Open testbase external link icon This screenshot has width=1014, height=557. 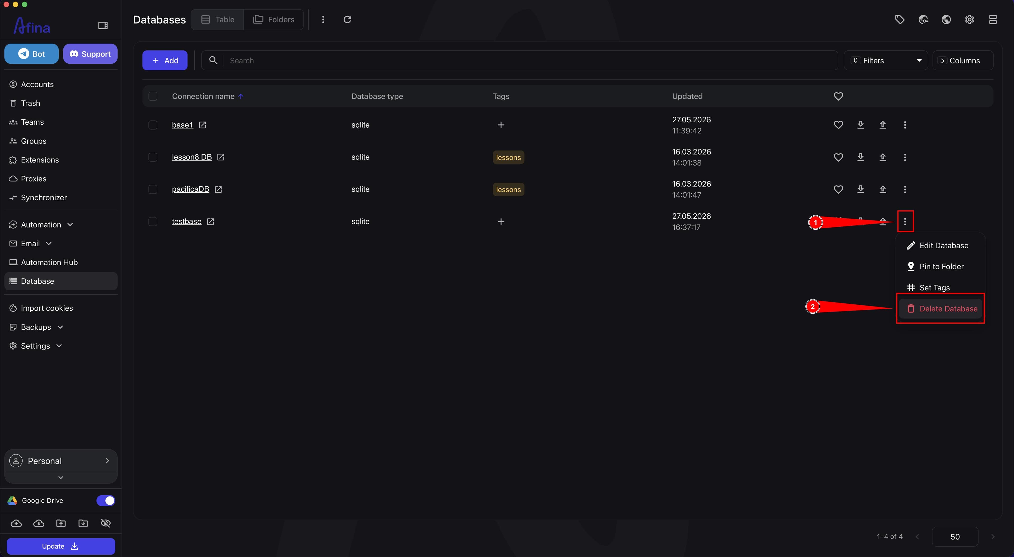pyautogui.click(x=211, y=222)
